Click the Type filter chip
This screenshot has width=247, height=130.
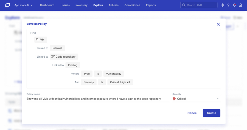87,74
